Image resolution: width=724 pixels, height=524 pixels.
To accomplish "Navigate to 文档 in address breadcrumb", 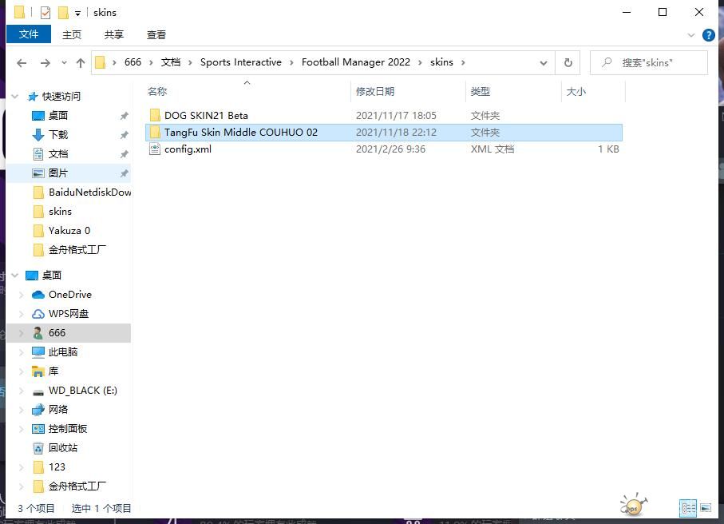I will 170,62.
